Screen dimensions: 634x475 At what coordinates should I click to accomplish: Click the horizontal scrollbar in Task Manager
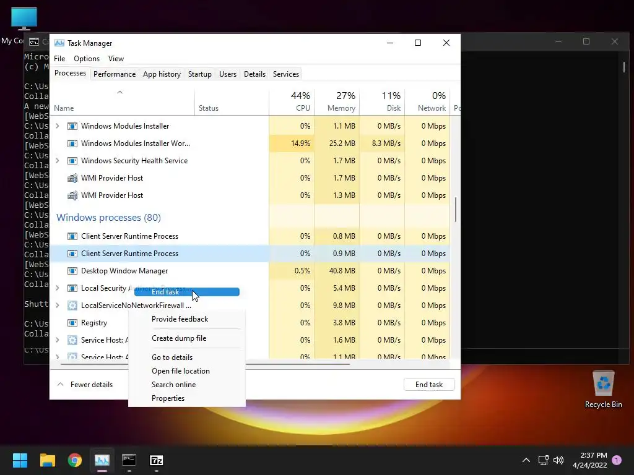[x=205, y=364]
